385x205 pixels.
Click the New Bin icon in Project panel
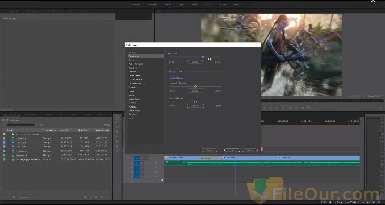click(x=96, y=197)
